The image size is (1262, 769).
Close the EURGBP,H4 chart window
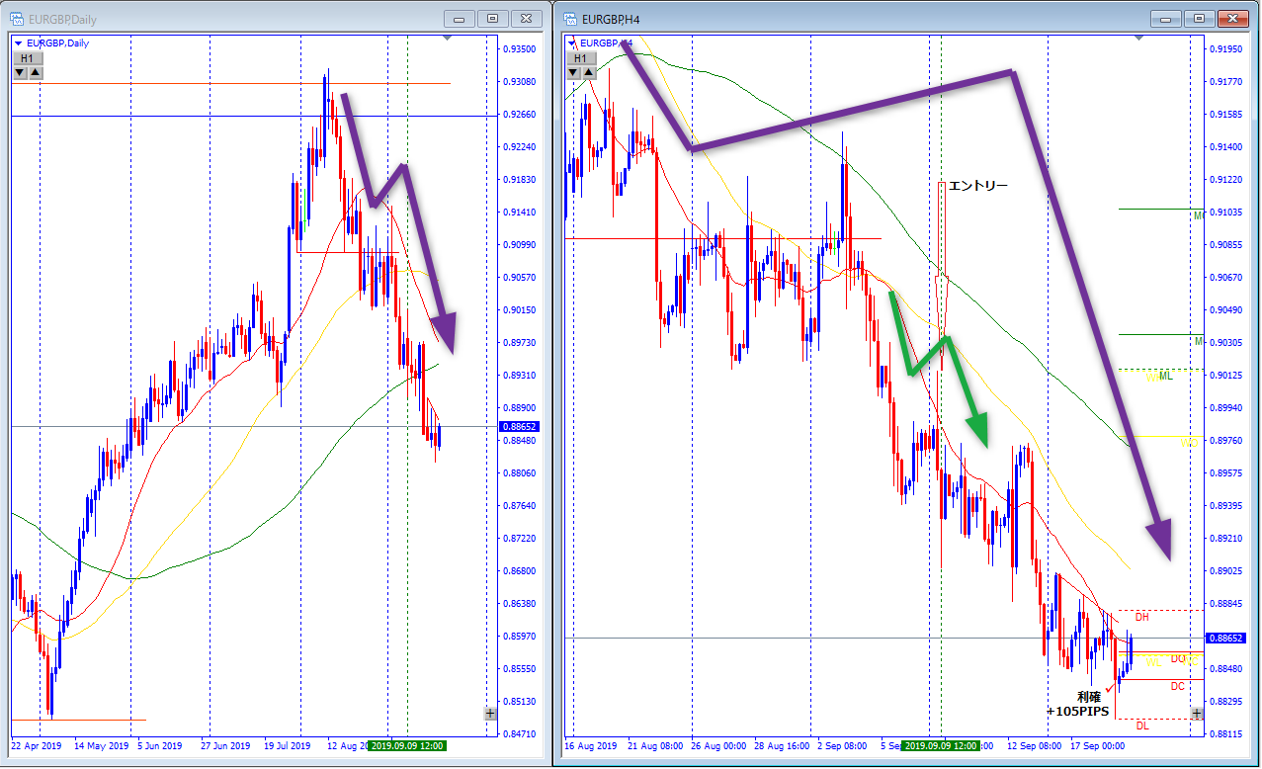tap(1232, 18)
